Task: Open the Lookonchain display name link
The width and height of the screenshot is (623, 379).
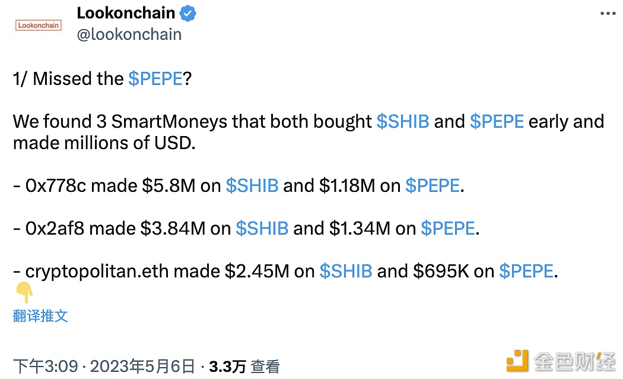Action: tap(126, 13)
